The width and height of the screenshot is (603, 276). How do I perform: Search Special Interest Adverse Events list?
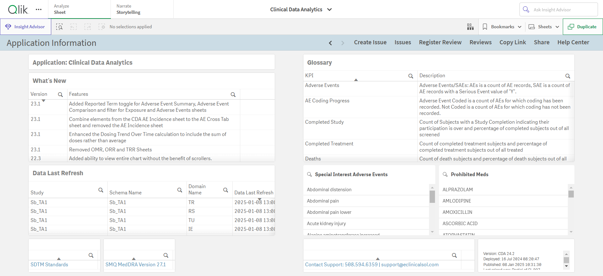(309, 174)
